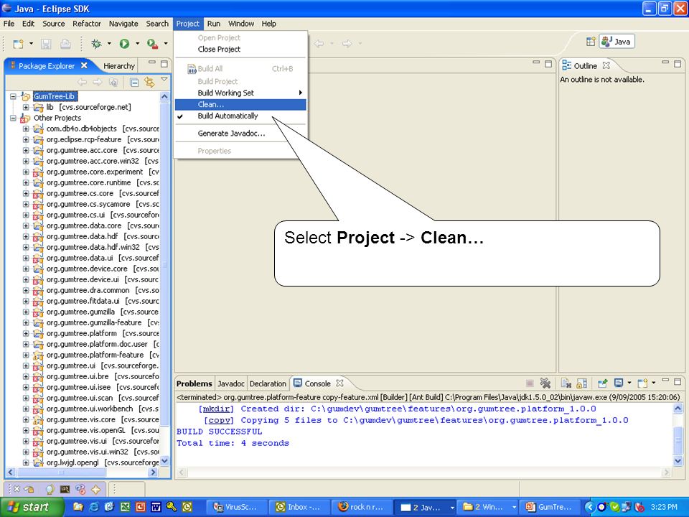Click the Clear Console icon
Screen dimensions: 689x517
pyautogui.click(x=566, y=383)
